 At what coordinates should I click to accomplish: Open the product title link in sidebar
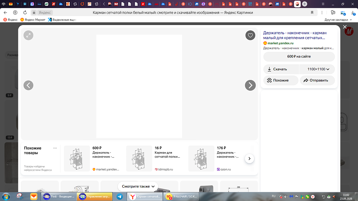(295, 35)
